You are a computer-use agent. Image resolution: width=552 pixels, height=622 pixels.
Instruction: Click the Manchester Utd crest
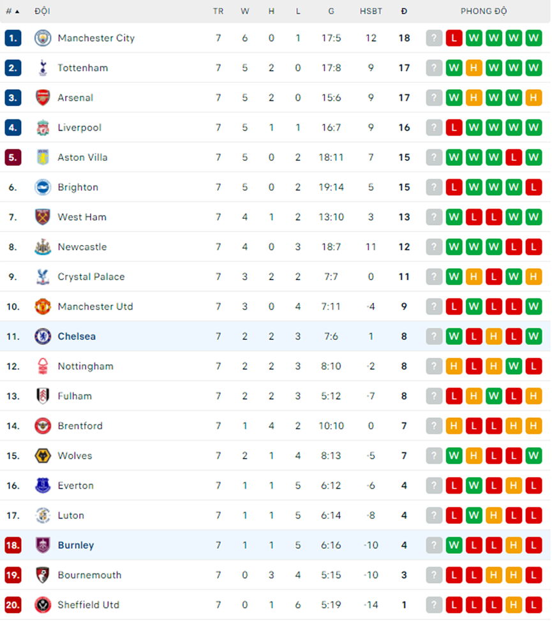coord(43,307)
